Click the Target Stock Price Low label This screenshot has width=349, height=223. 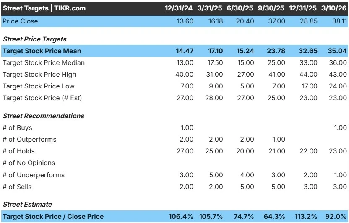[x=39, y=86]
